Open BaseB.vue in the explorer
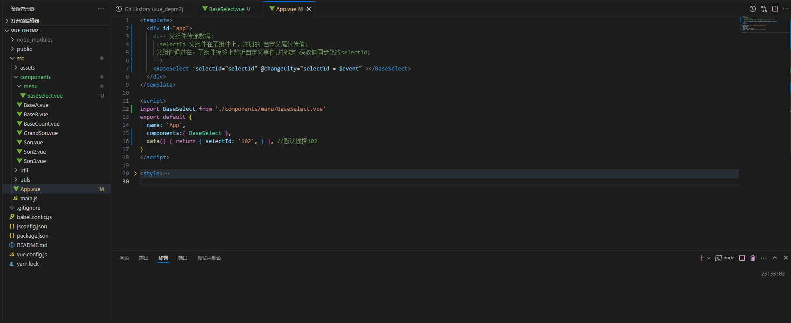 tap(56, 115)
